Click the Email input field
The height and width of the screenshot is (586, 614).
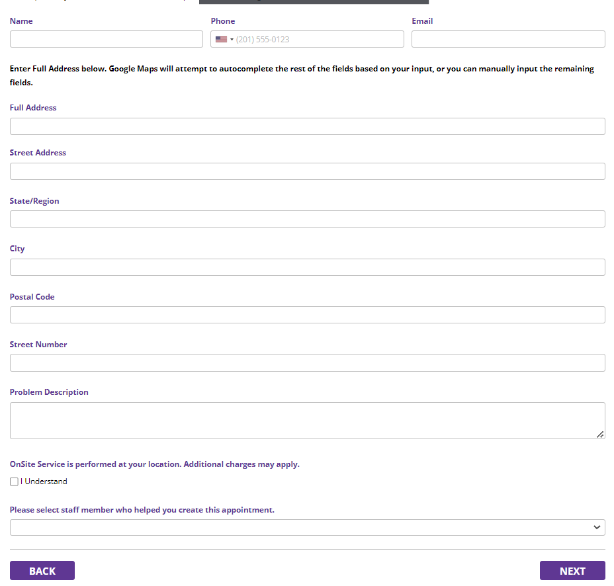507,39
